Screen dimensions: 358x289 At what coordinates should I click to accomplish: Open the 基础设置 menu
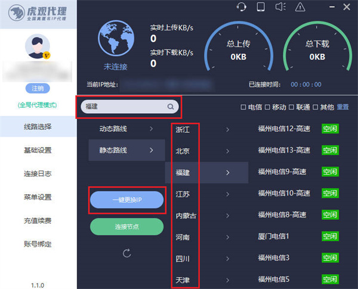(37, 150)
